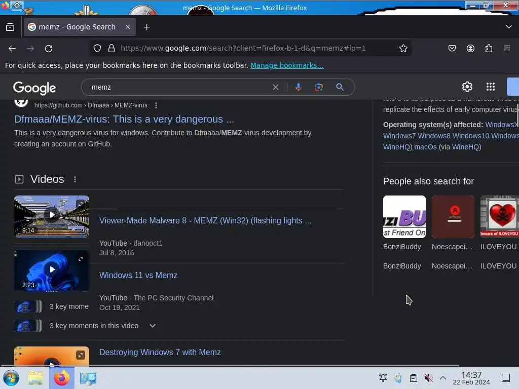Submit search with magnifying glass icon
The image size is (519, 389).
(340, 87)
